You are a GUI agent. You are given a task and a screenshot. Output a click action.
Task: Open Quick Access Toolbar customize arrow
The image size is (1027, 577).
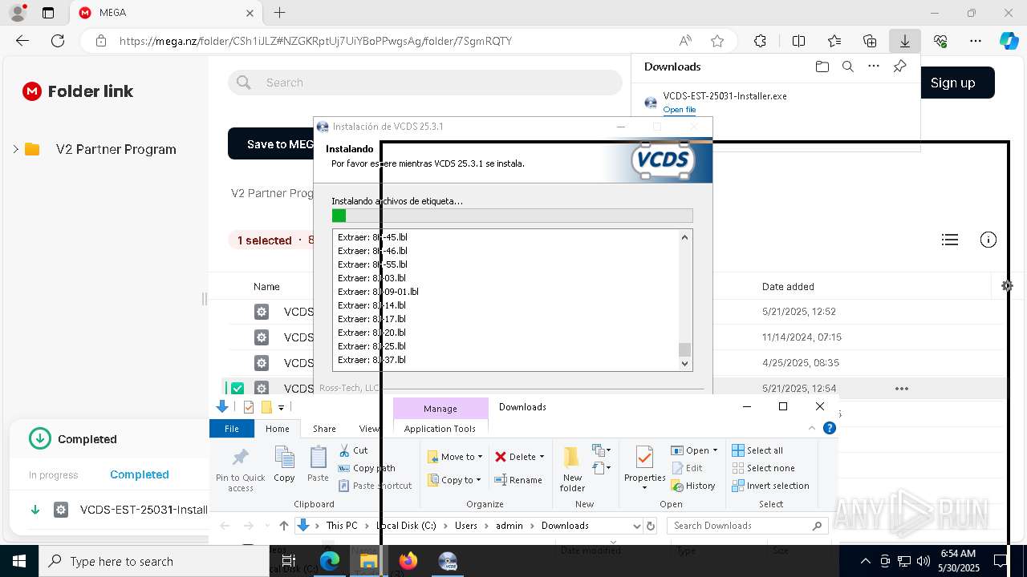281,407
